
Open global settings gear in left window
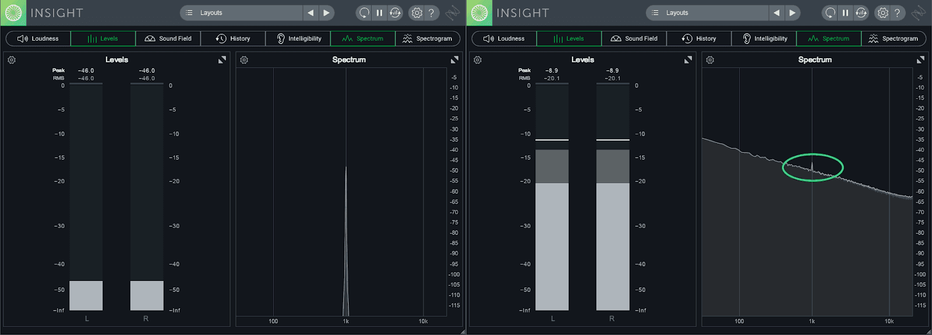tap(416, 13)
